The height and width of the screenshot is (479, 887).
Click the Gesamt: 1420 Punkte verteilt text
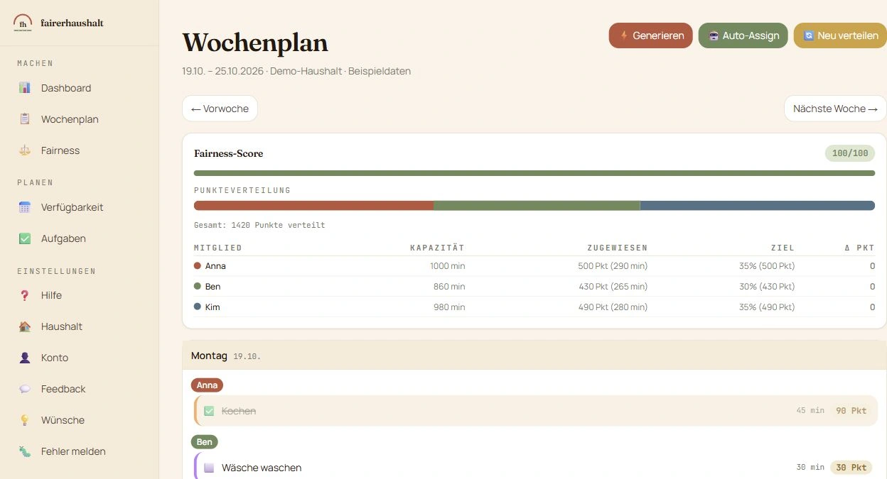[259, 225]
